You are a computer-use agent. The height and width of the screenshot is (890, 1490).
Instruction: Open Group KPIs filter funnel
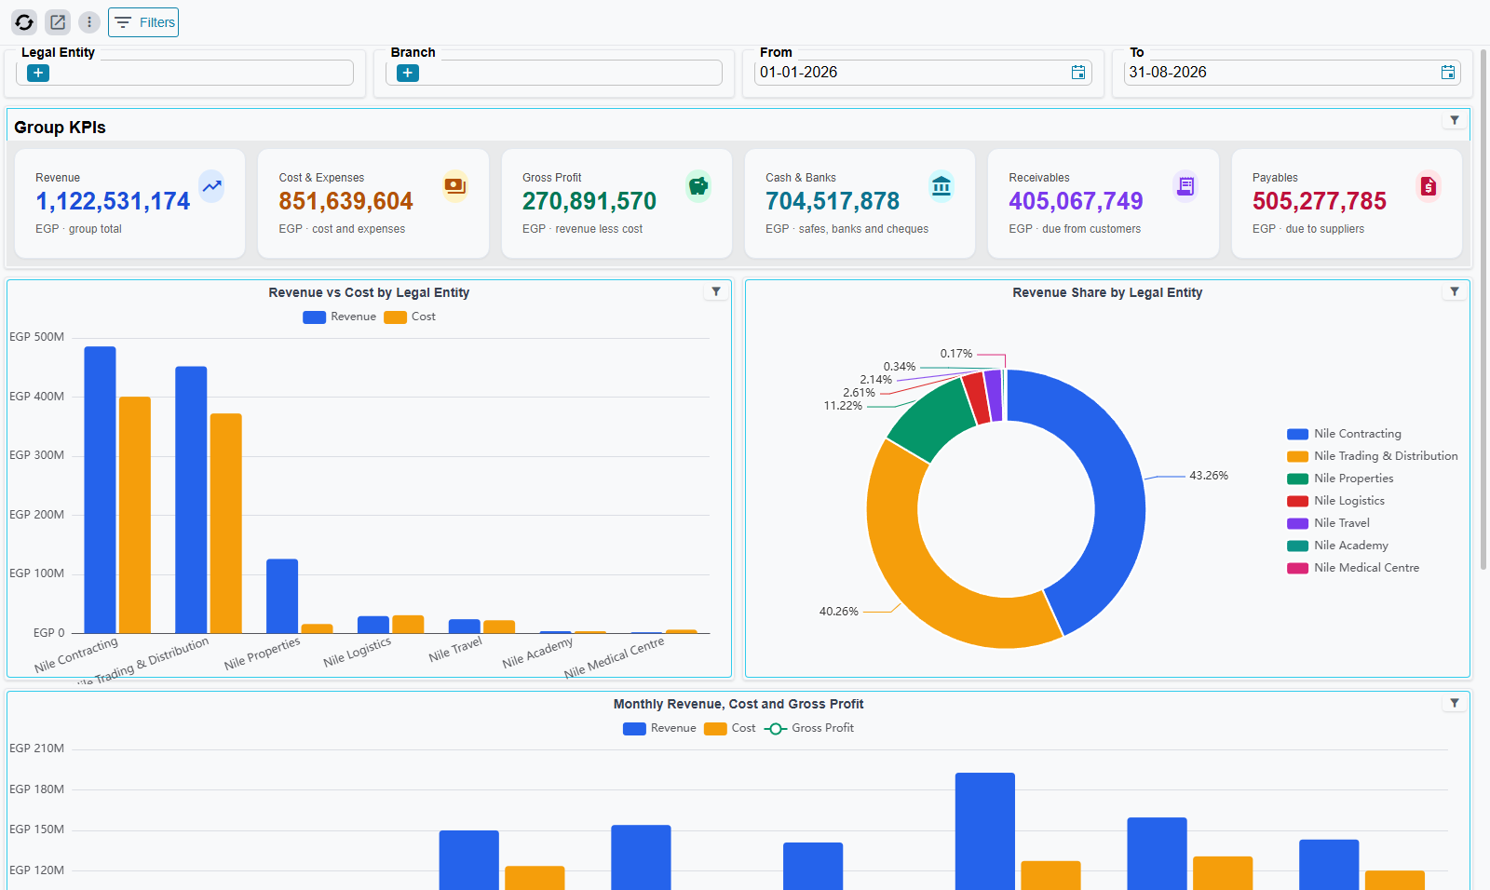tap(1455, 120)
